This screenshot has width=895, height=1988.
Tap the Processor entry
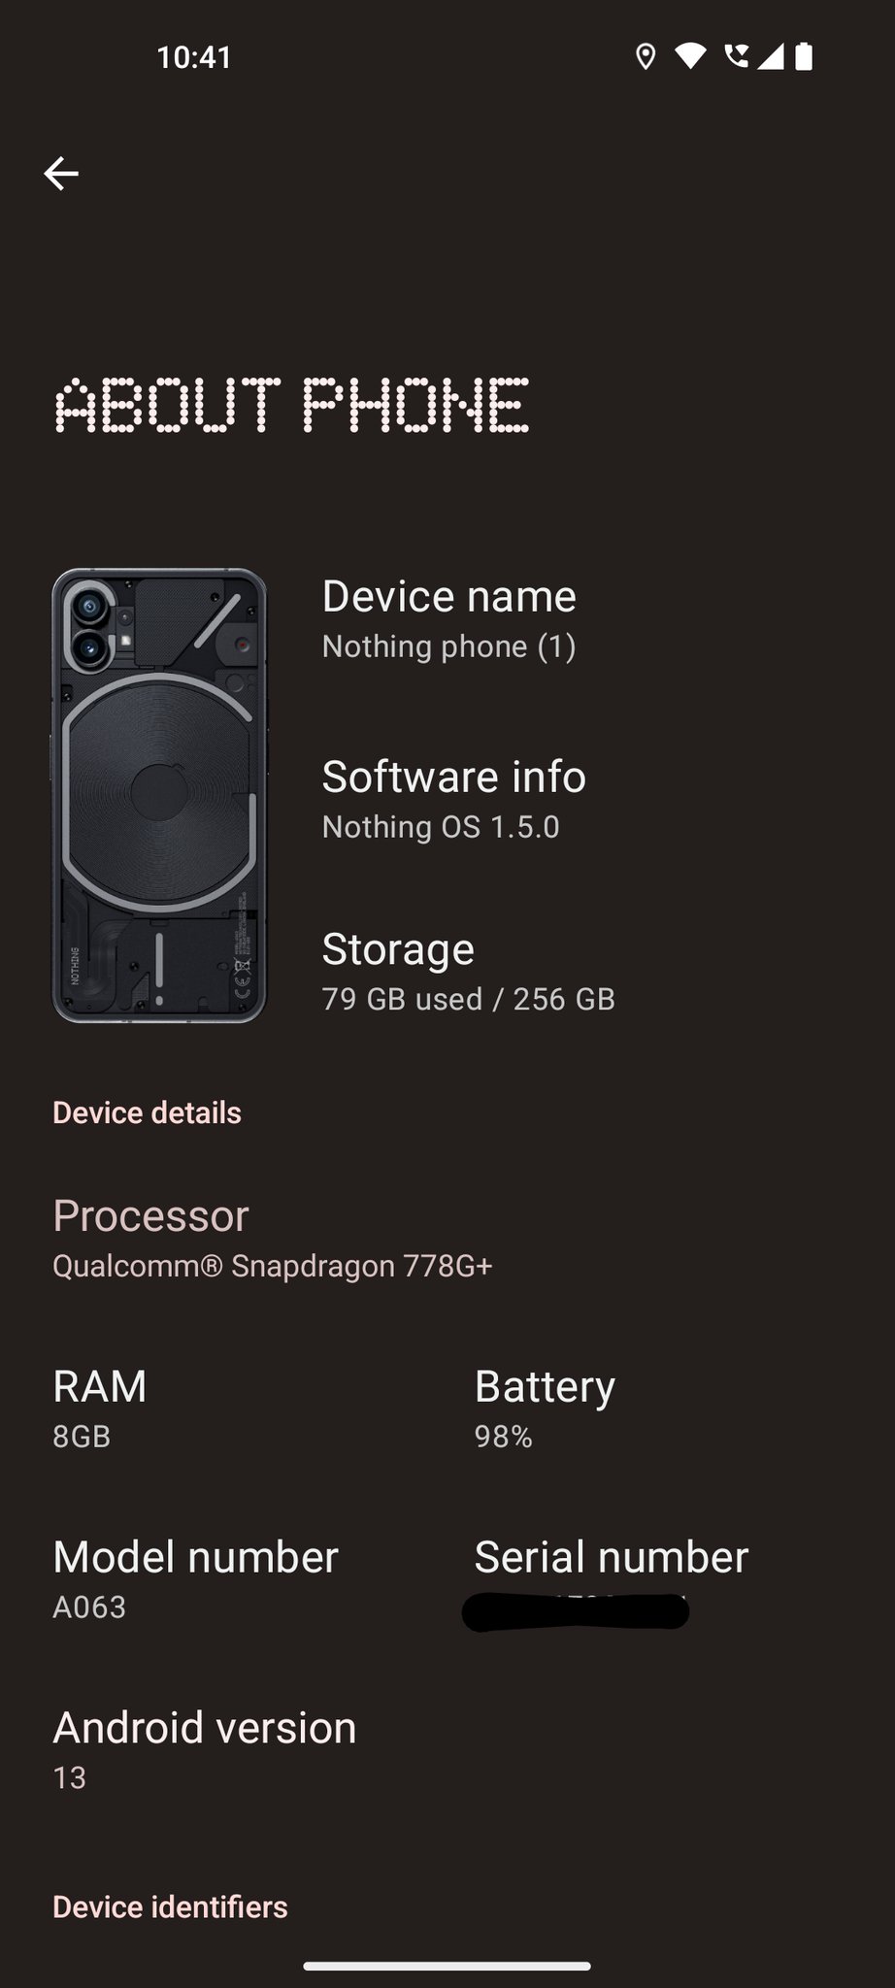(x=272, y=1238)
